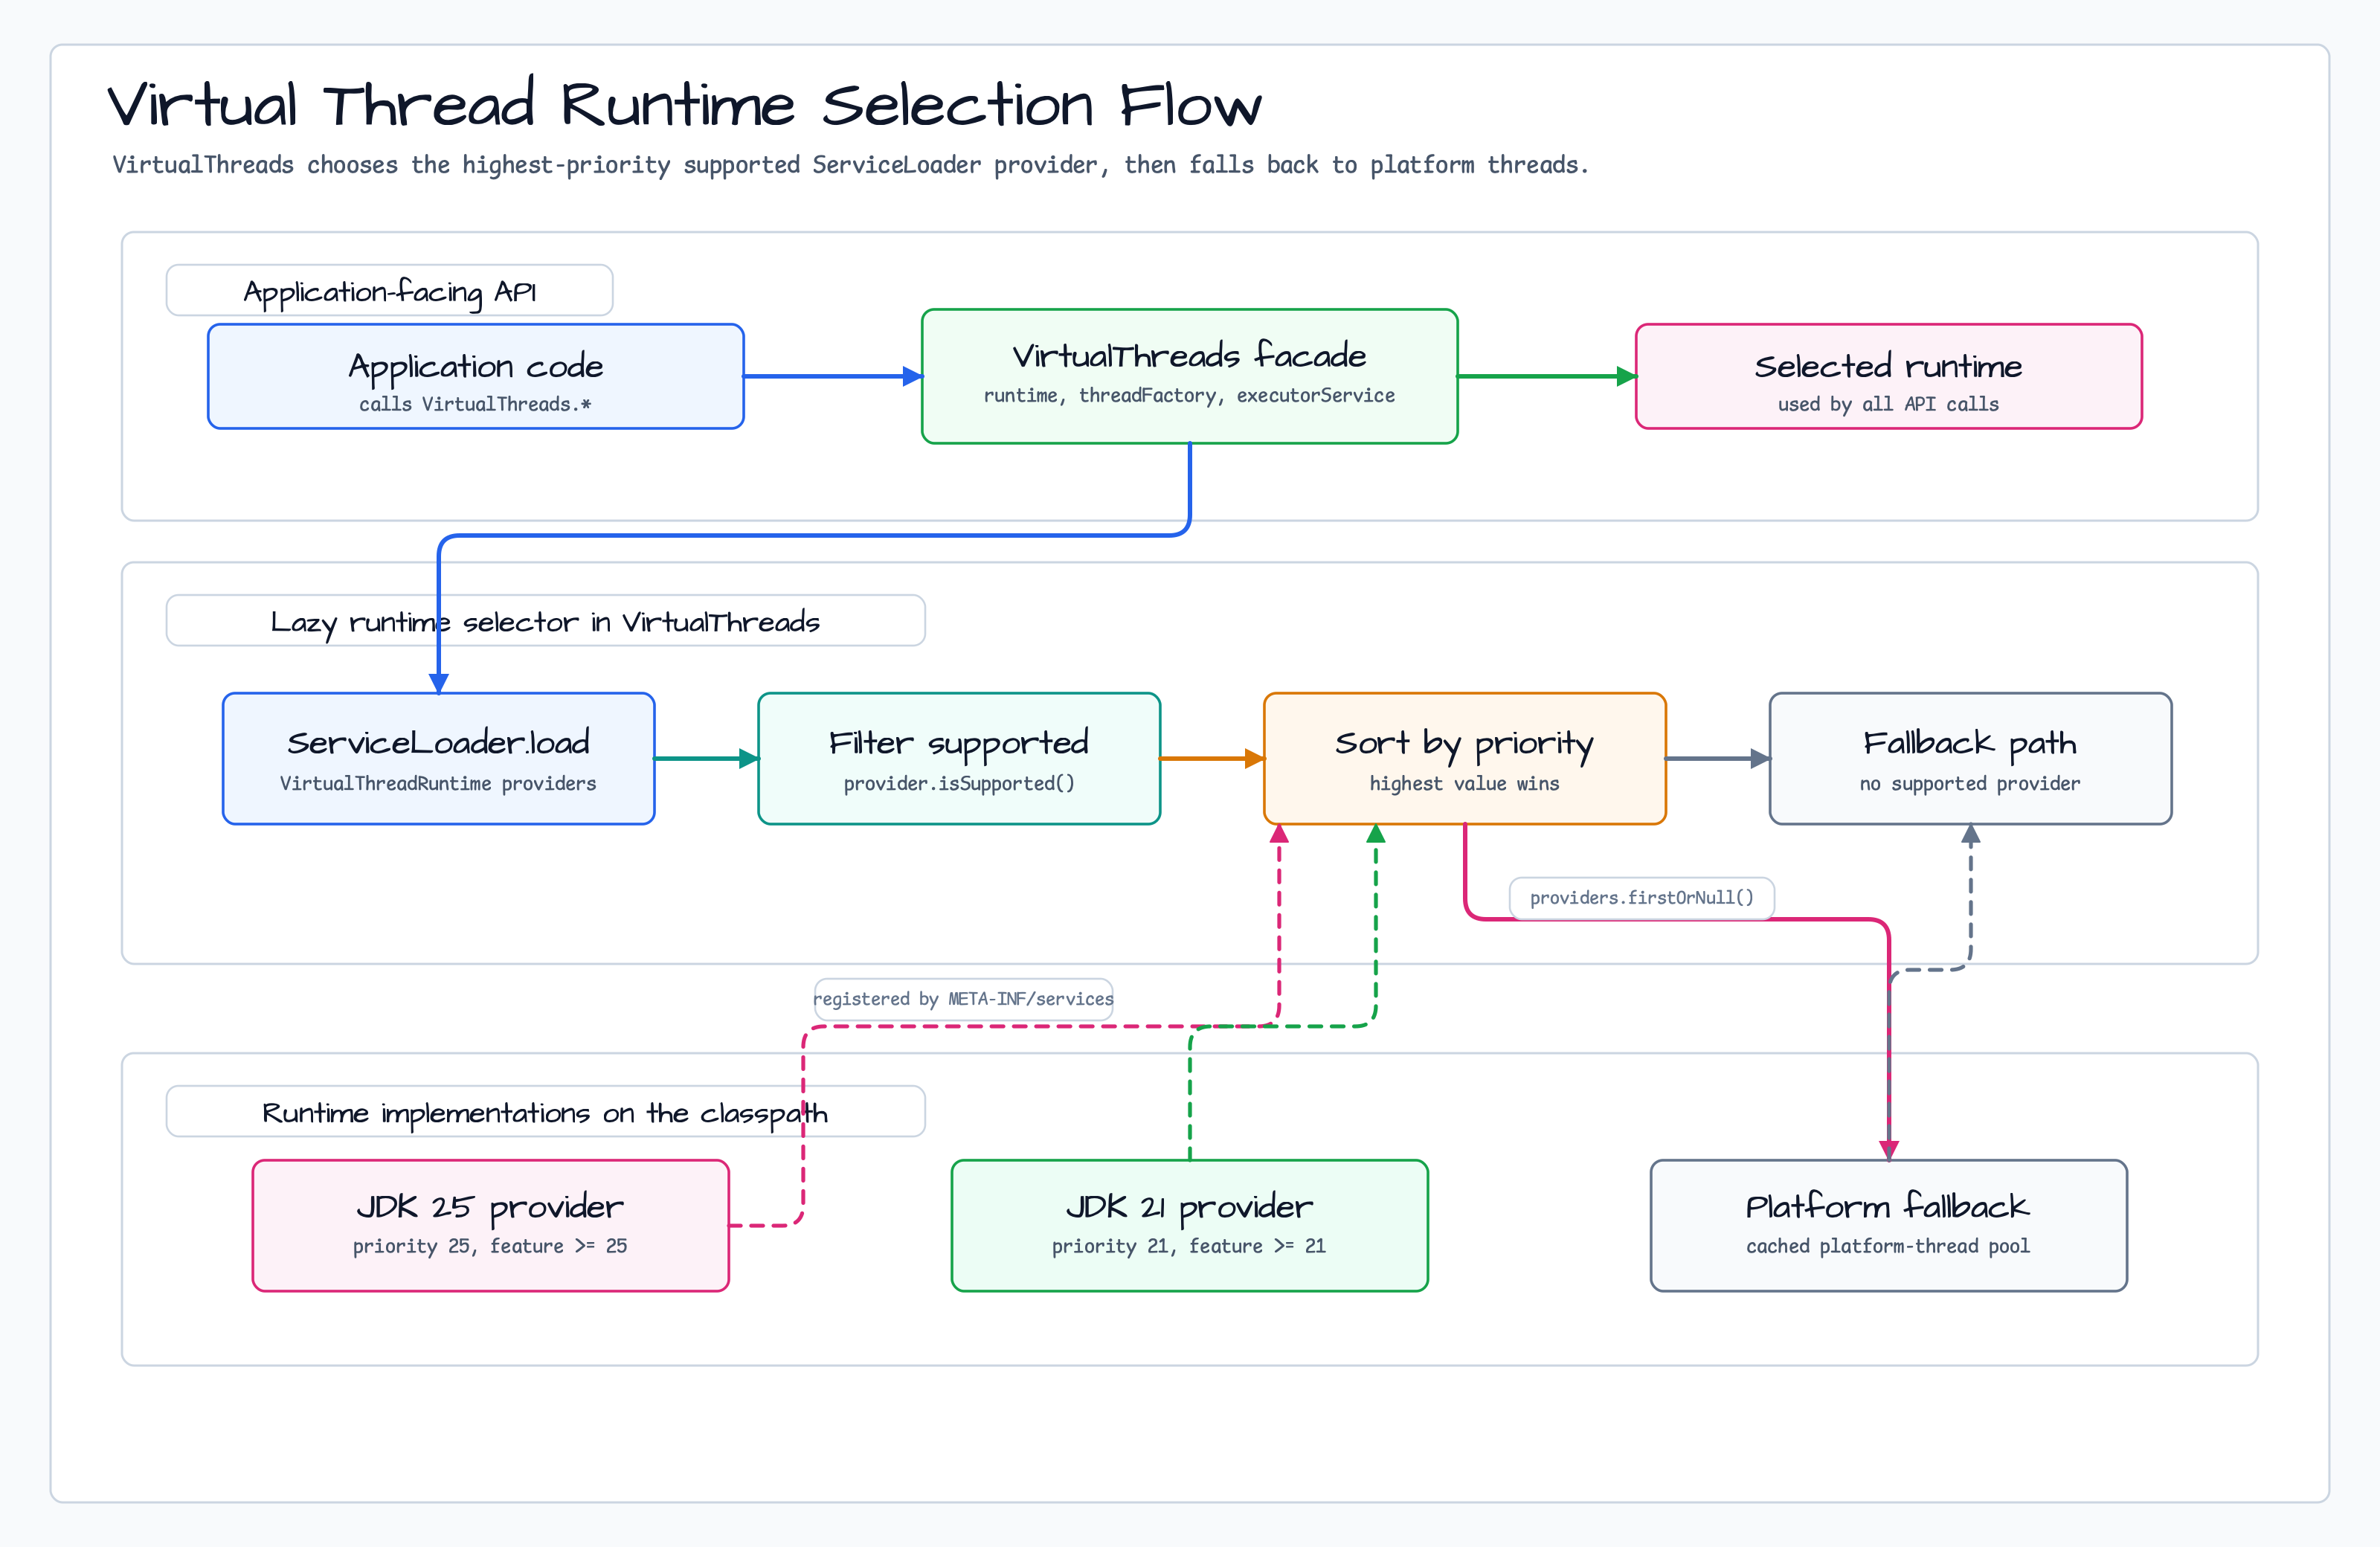Click the Application-facing API group label
Screen dimensions: 2380x1547
coord(389,291)
